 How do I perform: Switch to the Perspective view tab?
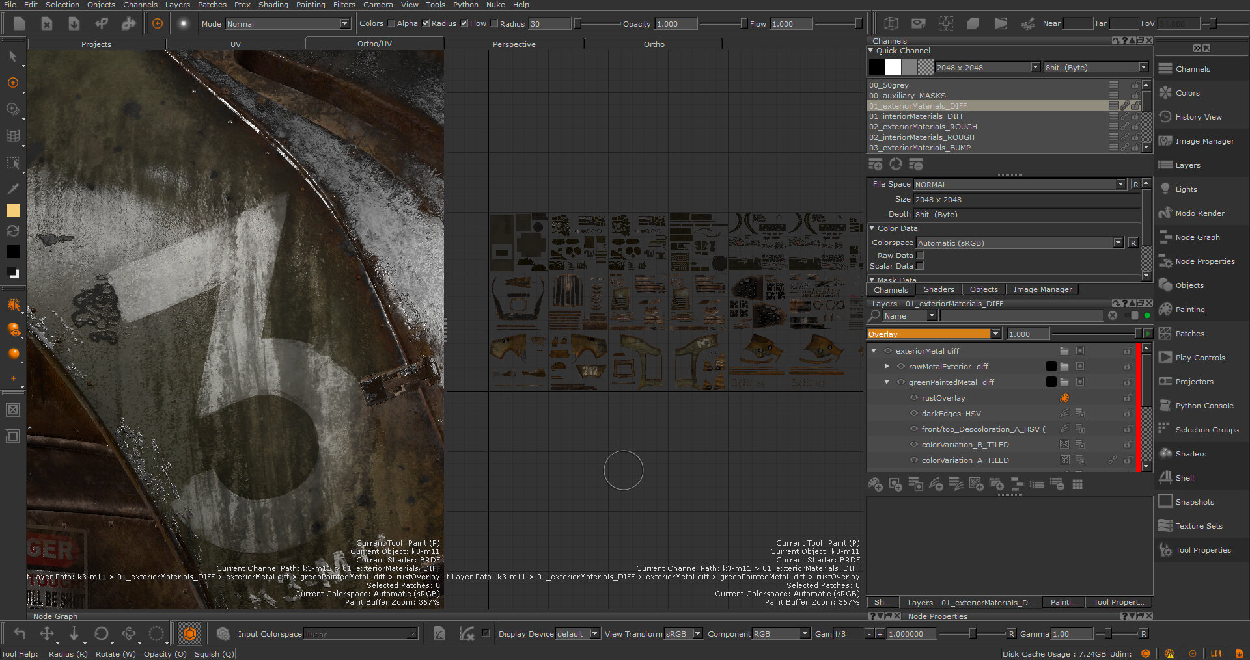[x=514, y=44]
